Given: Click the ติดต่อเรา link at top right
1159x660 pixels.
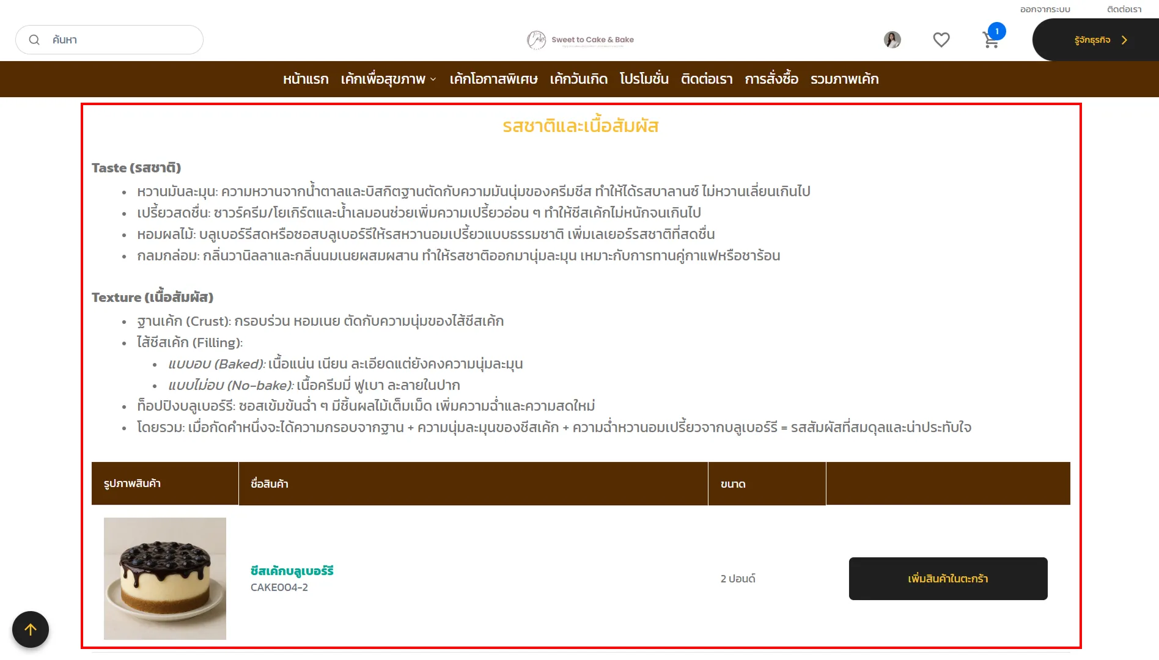Looking at the screenshot, I should click(1124, 9).
